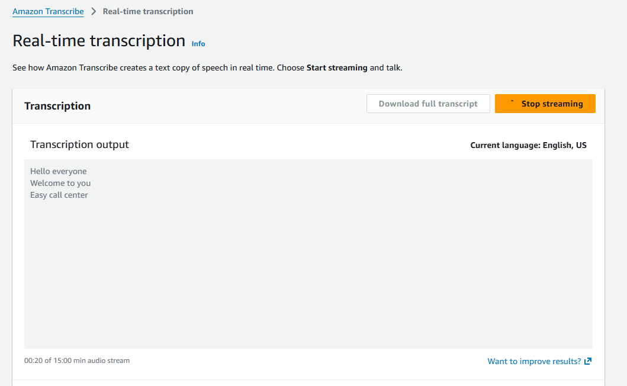Click the Real-time transcription page heading

click(x=99, y=41)
